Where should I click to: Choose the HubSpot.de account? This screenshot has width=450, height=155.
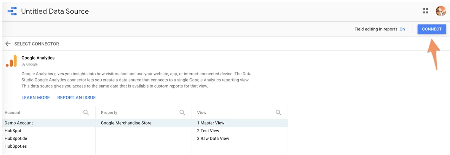(x=16, y=139)
